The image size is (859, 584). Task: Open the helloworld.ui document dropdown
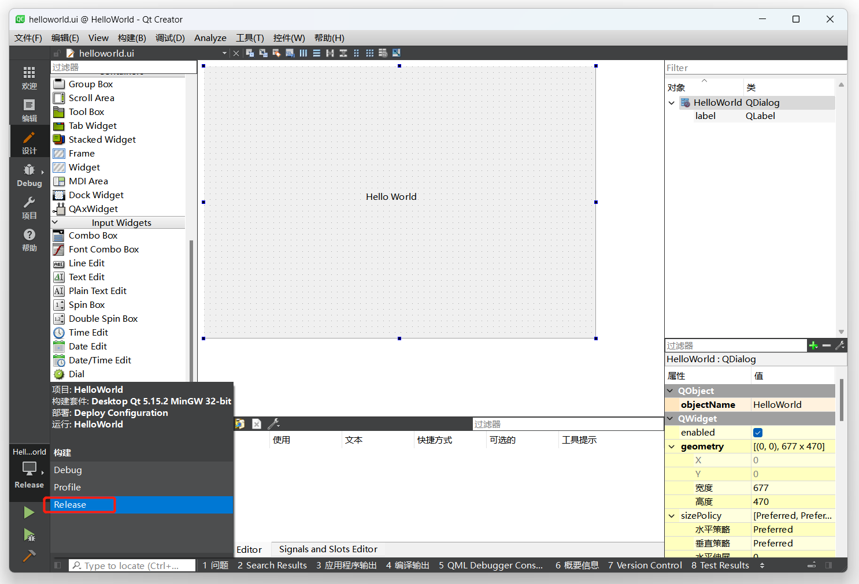[225, 53]
